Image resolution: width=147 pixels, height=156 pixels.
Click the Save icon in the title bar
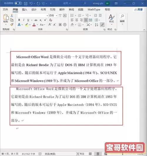tap(26, 4)
